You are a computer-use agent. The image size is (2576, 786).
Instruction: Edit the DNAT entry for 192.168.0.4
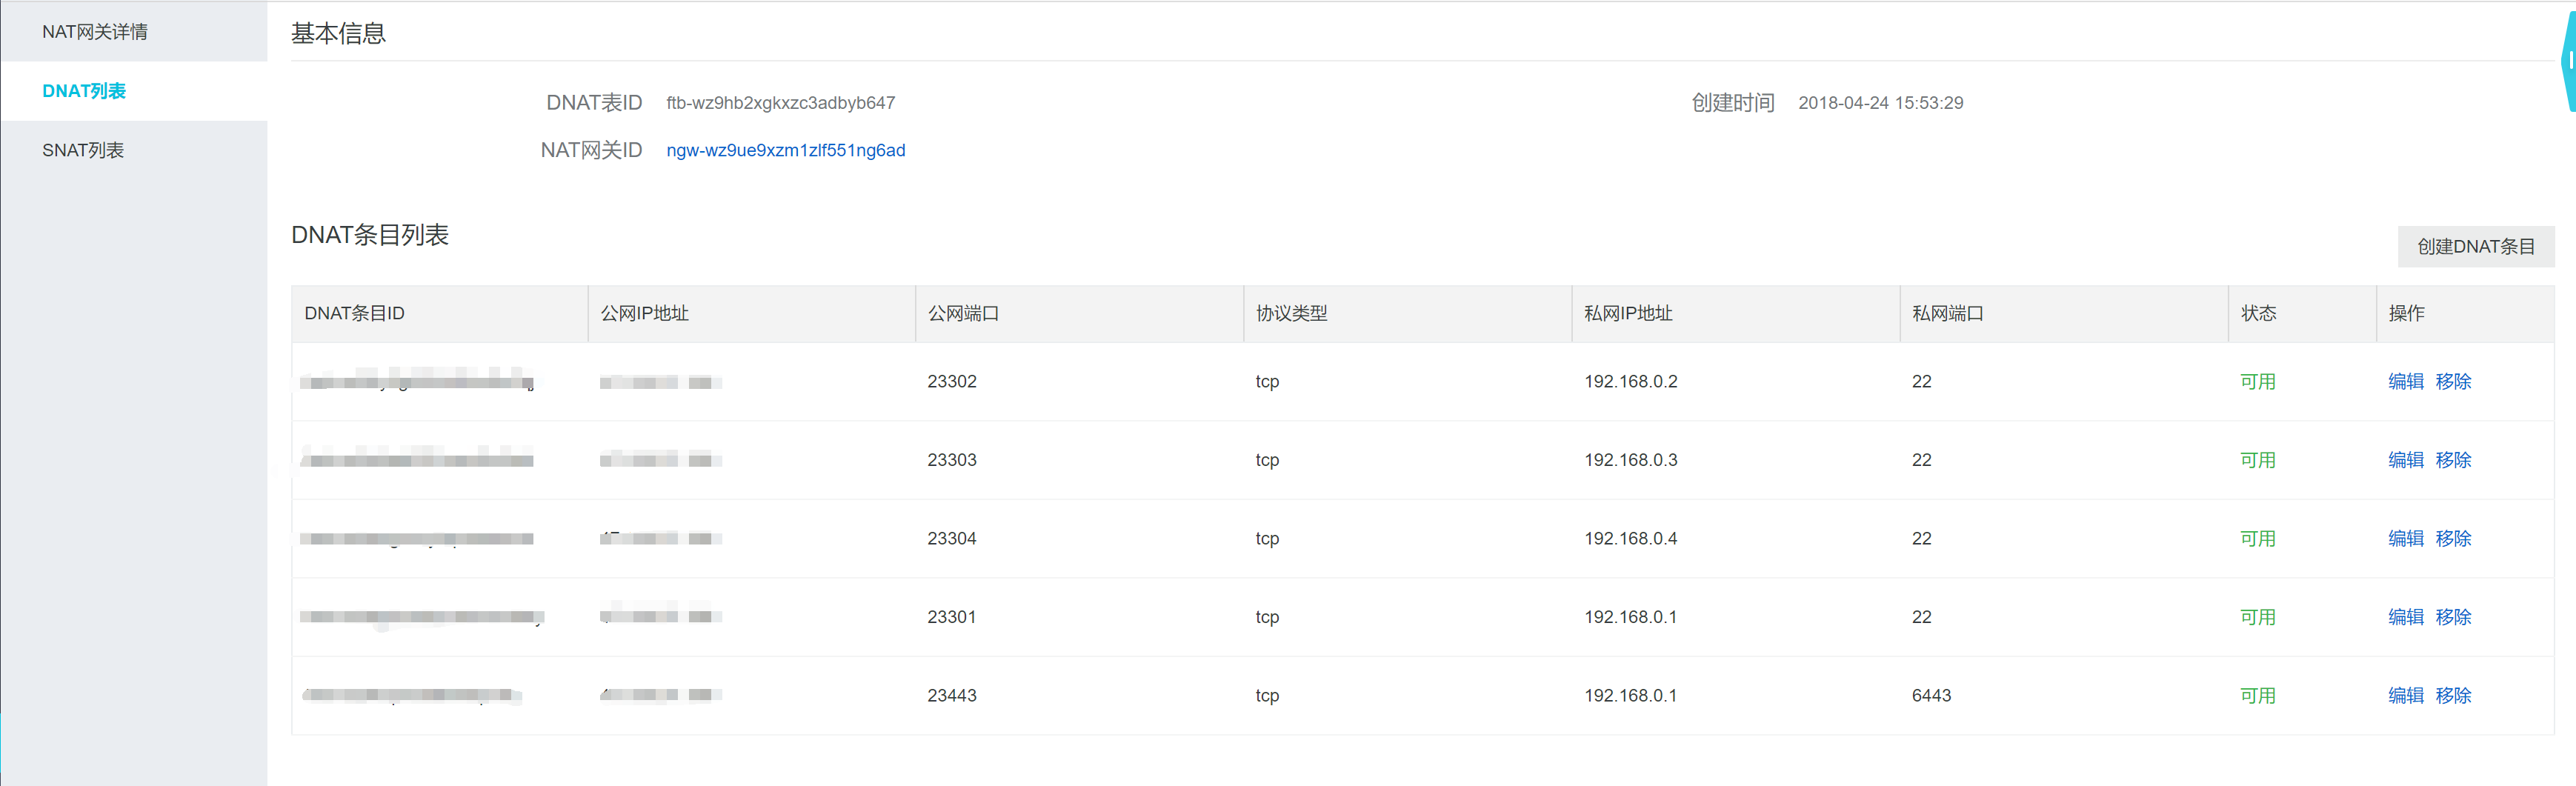click(x=2405, y=538)
